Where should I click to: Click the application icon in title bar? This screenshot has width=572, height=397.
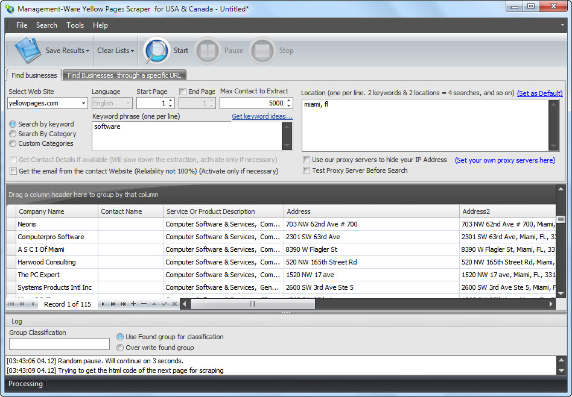[10, 9]
